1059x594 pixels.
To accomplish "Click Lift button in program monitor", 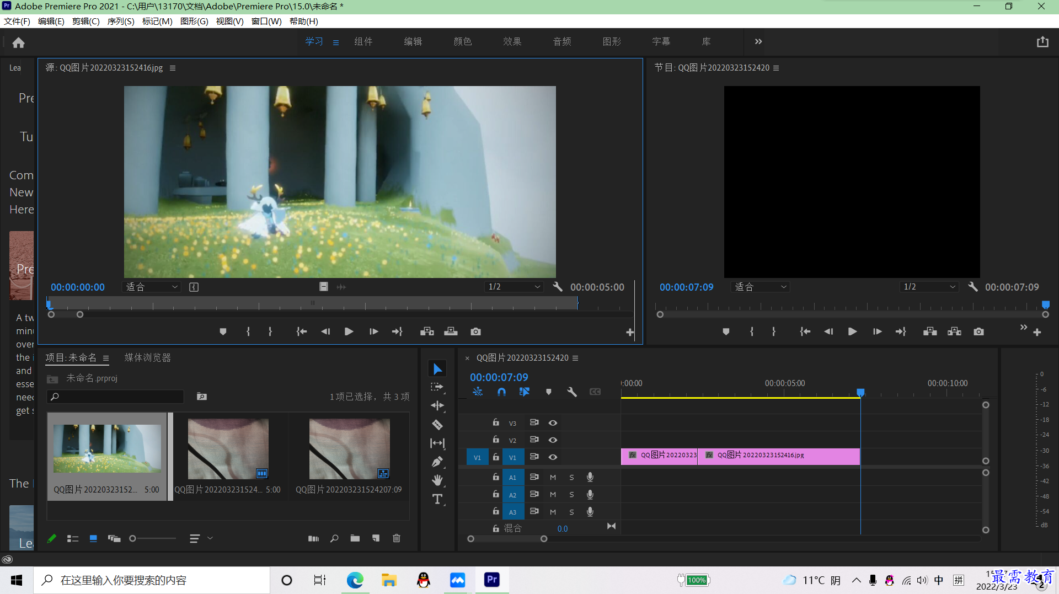I will pyautogui.click(x=930, y=331).
